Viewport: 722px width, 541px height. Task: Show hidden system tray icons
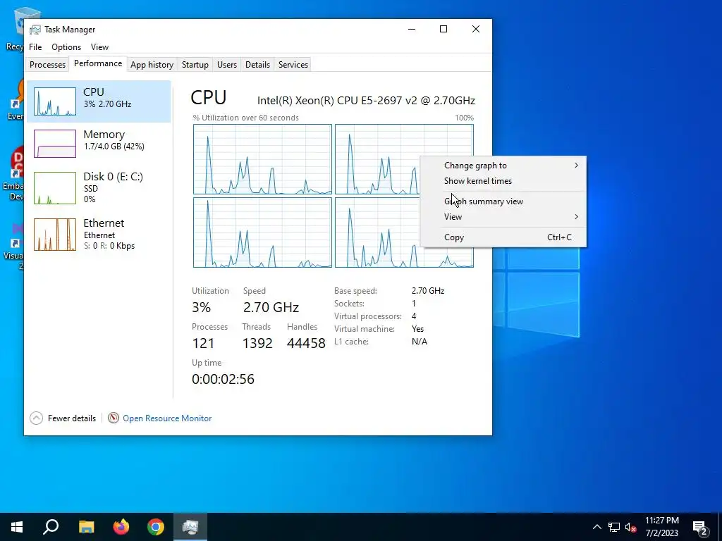coord(596,527)
